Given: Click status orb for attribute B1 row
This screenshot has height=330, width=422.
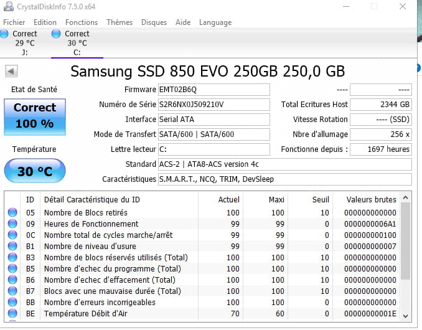Looking at the screenshot, I should point(12,246).
